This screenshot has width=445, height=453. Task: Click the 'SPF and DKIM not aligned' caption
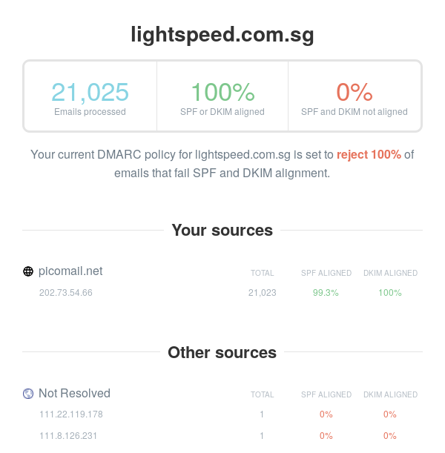click(354, 112)
